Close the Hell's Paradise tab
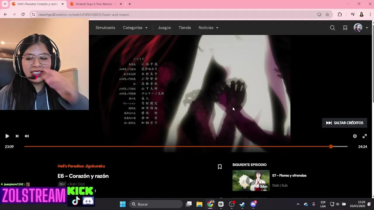The image size is (374, 210). (x=63, y=4)
